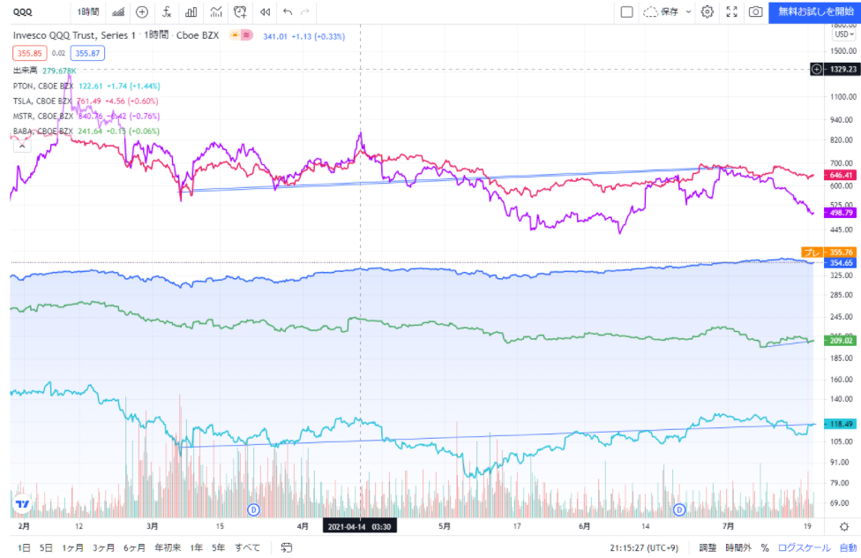Change the 1時間 interval in toolbar
This screenshot has height=558, width=861.
pyautogui.click(x=88, y=12)
